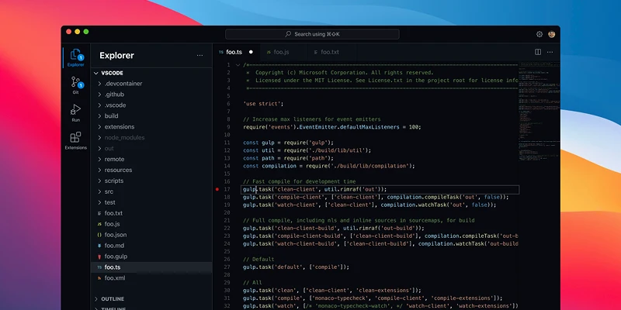The width and height of the screenshot is (621, 310).
Task: Click the JS icon on foo.js tab
Action: click(269, 52)
